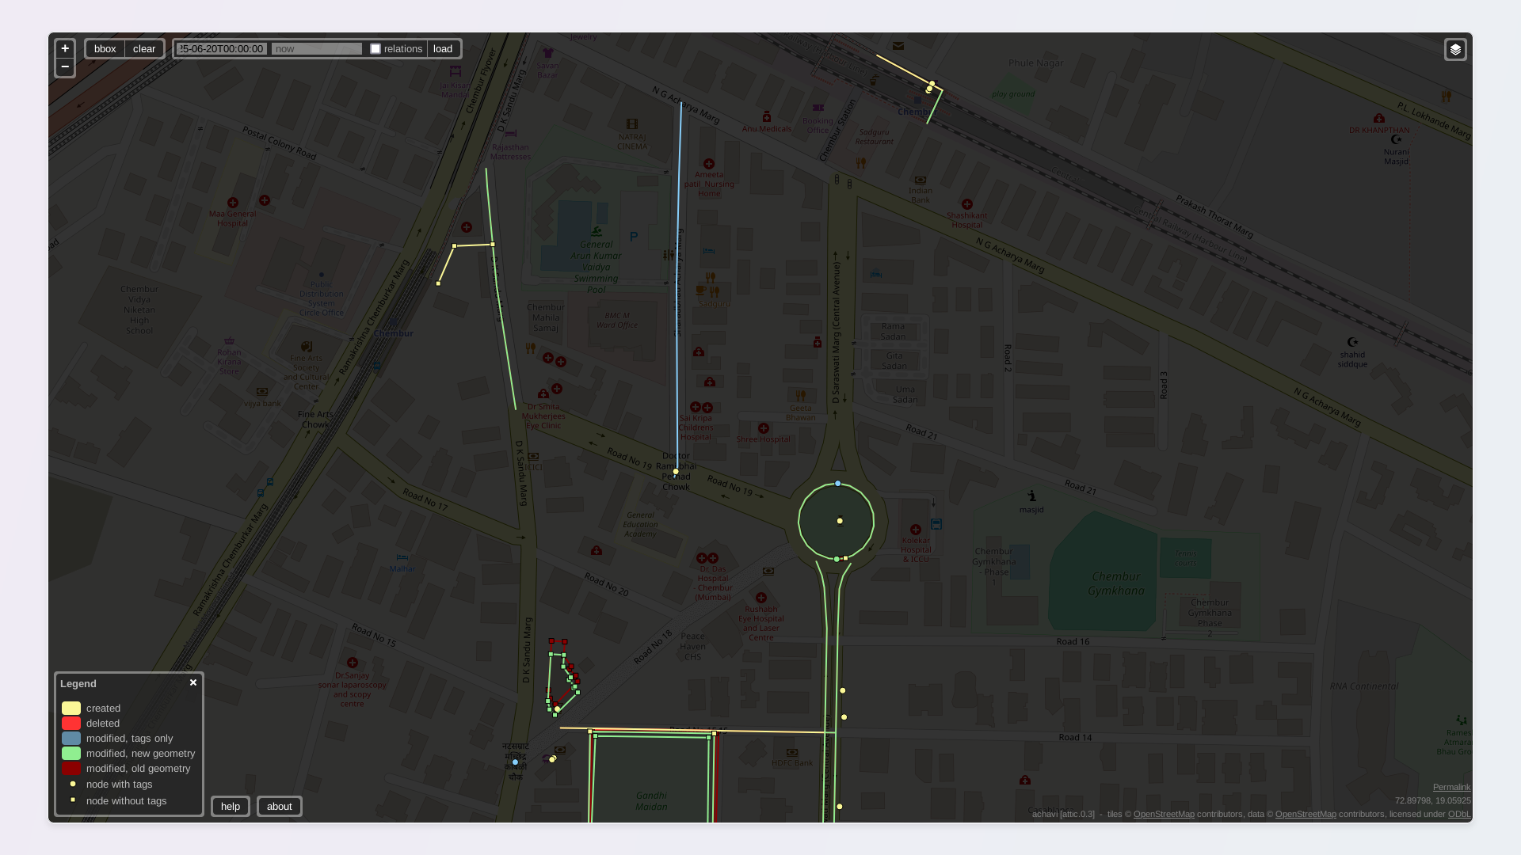The image size is (1521, 855).
Task: Click the Shashikant Hospital marker
Action: coord(966,204)
